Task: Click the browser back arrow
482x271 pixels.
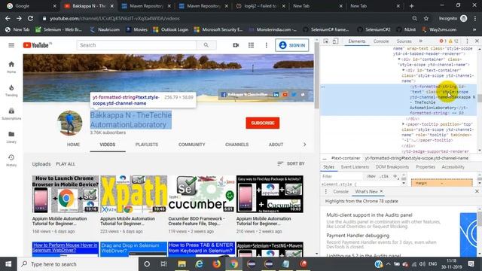Action: pos(8,18)
